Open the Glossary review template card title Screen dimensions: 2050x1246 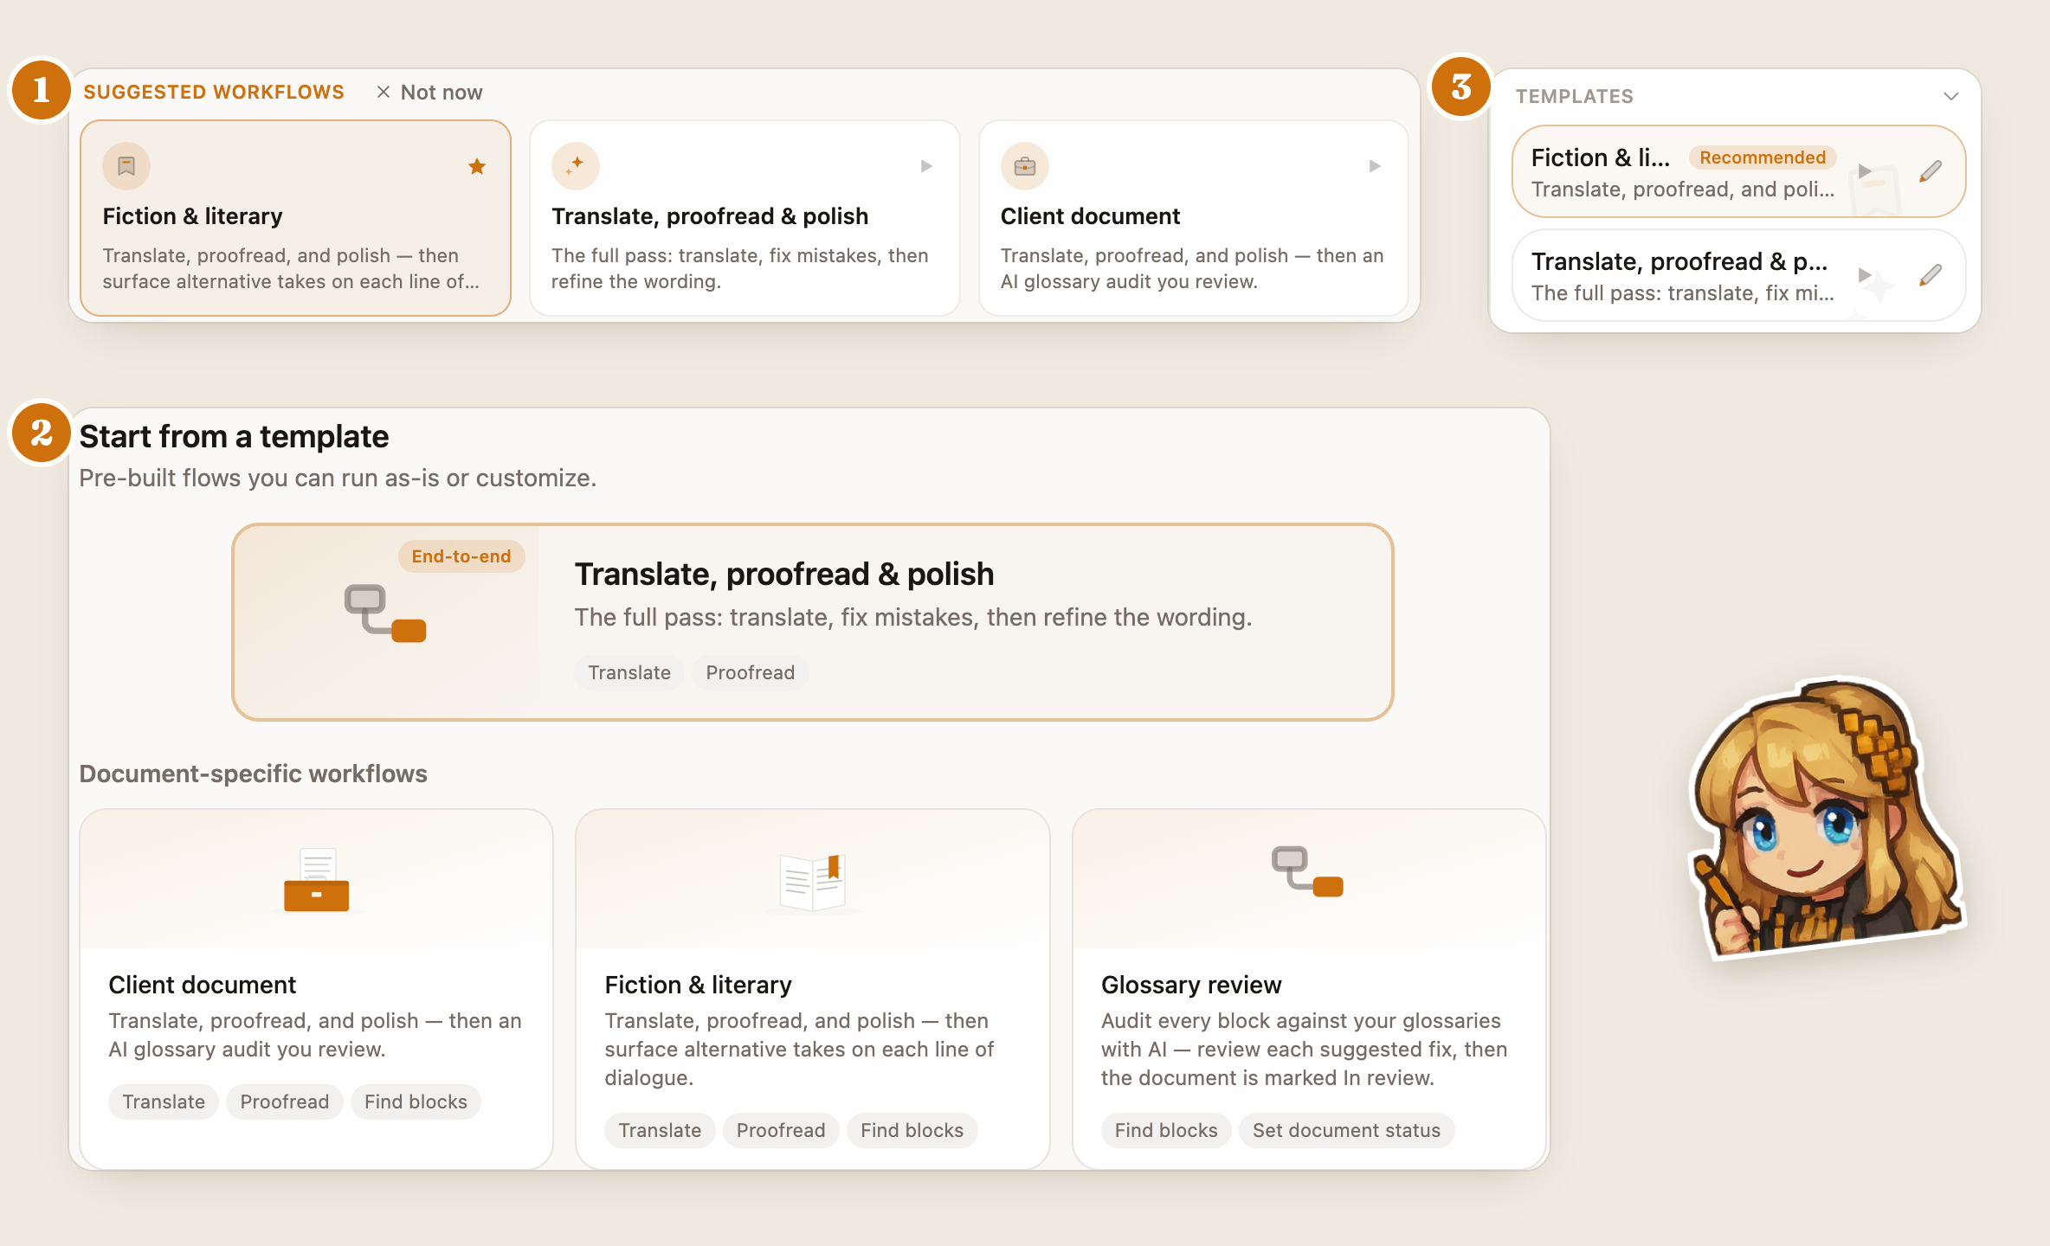point(1190,985)
